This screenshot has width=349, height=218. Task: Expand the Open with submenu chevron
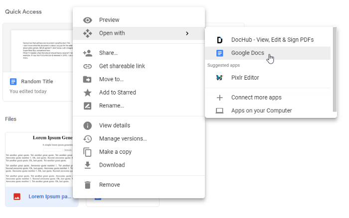point(187,33)
